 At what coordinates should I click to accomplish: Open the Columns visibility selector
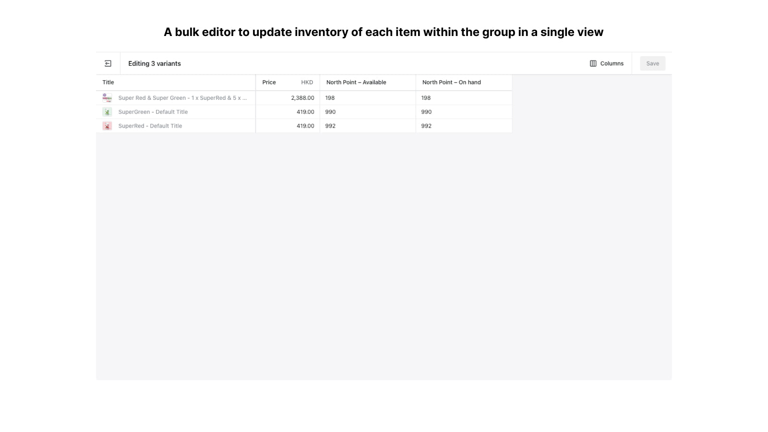tap(607, 63)
